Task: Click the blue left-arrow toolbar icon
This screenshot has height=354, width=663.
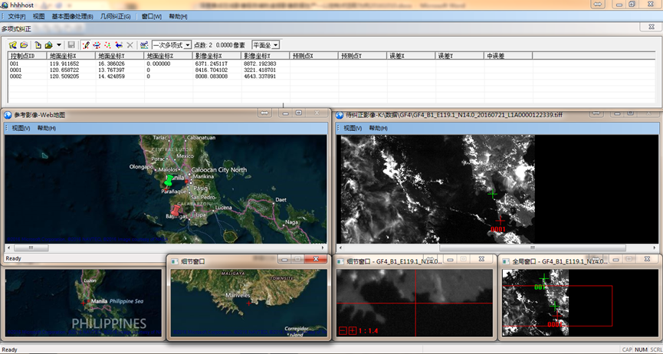Action: click(118, 45)
